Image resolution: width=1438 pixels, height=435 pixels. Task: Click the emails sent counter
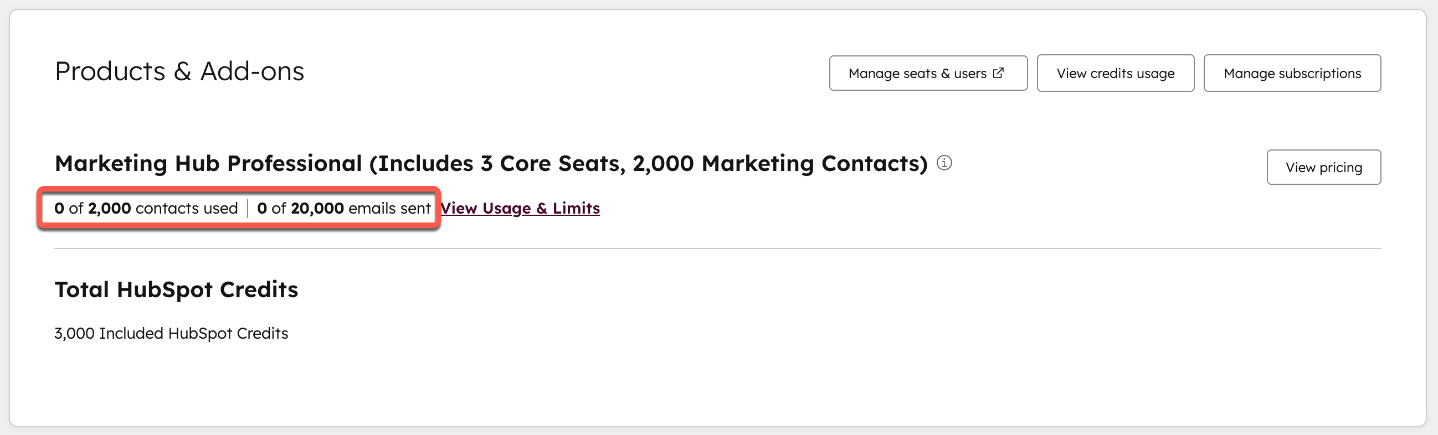pyautogui.click(x=344, y=208)
